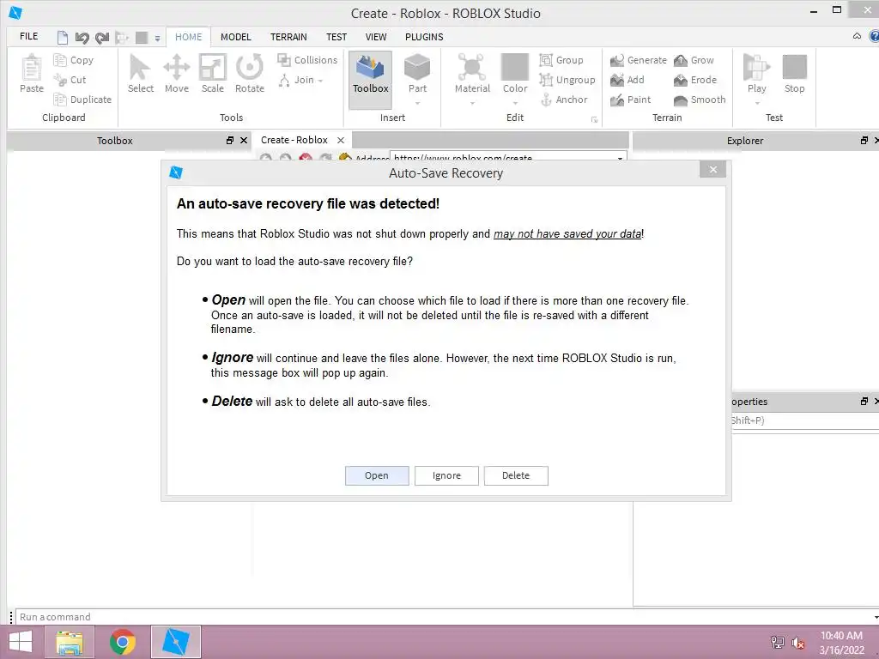Screen dimensions: 879x659
Task: Click the Grow terrain tool
Action: coord(694,60)
